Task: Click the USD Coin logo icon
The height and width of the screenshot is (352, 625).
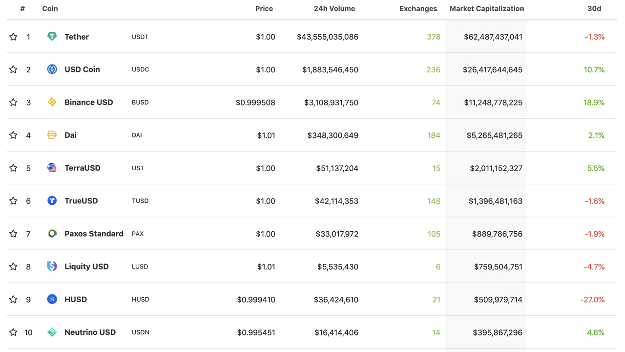Action: [x=52, y=69]
